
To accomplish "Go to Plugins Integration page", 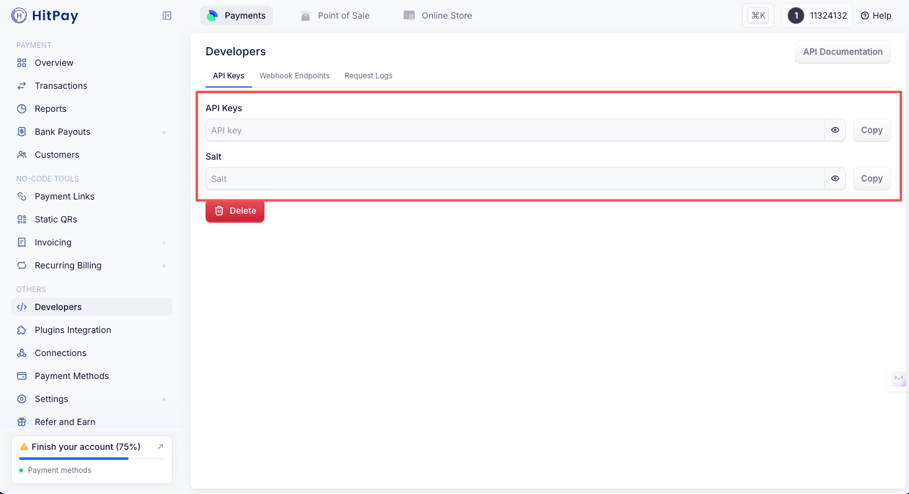I will 73,330.
